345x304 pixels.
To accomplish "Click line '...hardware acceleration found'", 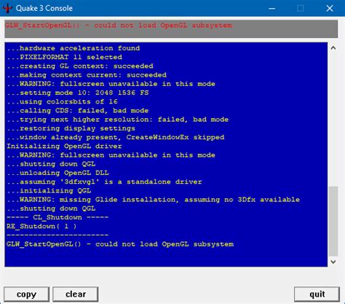I will 74,48.
